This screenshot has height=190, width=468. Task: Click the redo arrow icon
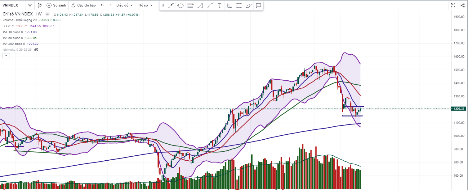109,5
